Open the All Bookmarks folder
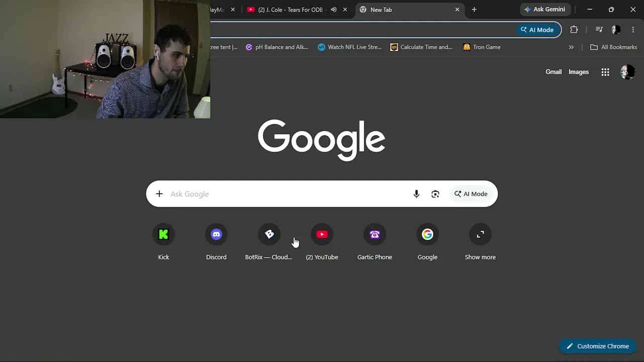Screen dimensions: 644x362 pos(613,47)
